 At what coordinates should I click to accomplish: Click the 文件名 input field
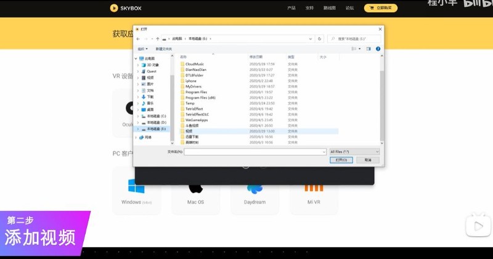[x=255, y=152]
